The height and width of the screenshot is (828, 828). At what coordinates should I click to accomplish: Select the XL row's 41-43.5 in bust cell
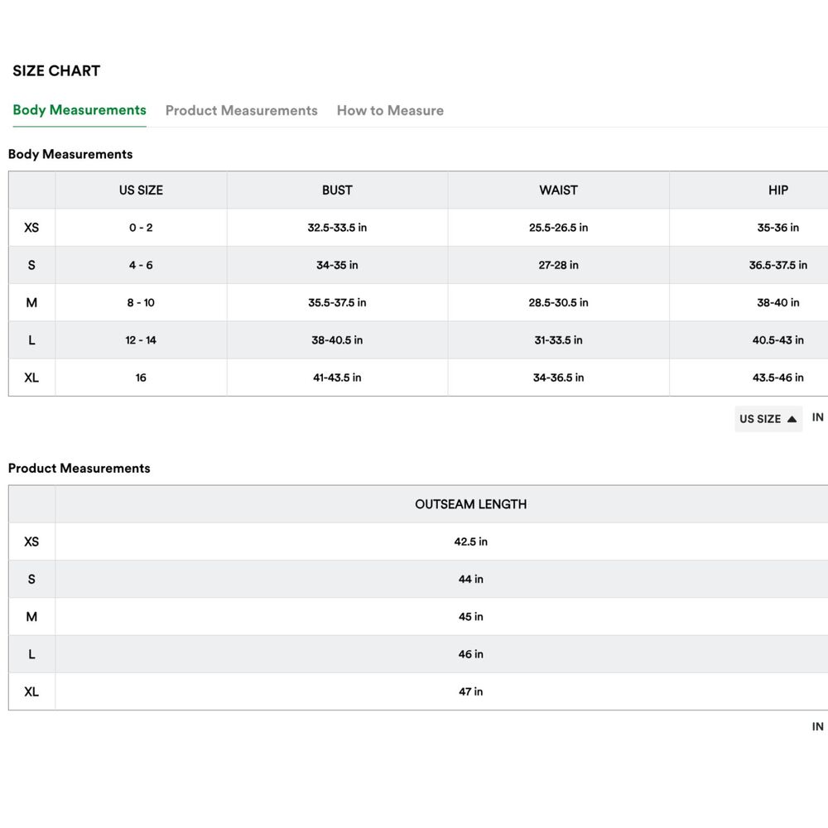337,378
